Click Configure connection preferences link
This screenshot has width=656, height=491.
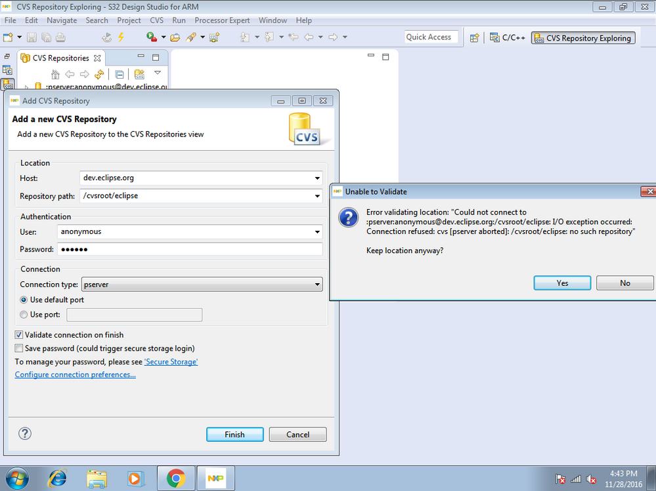[x=76, y=374]
